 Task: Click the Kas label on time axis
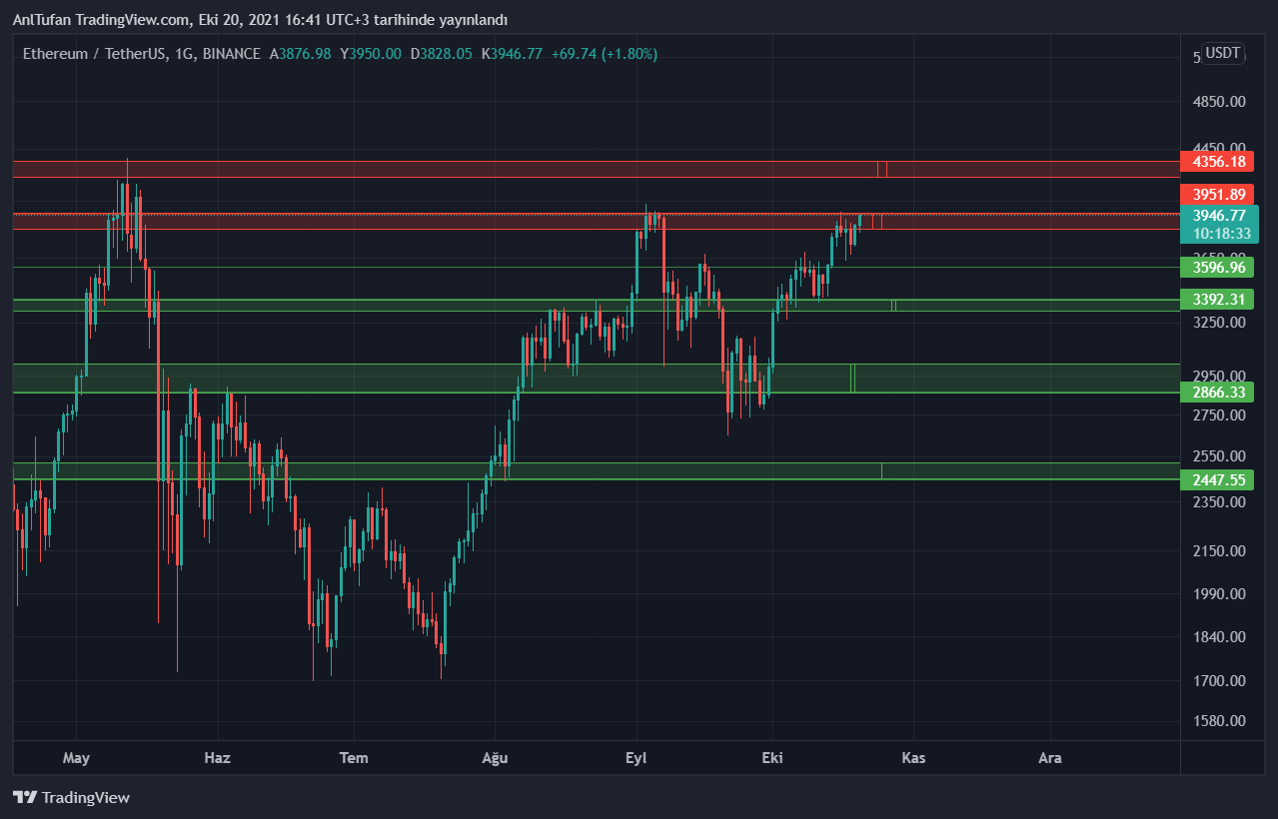tap(913, 758)
